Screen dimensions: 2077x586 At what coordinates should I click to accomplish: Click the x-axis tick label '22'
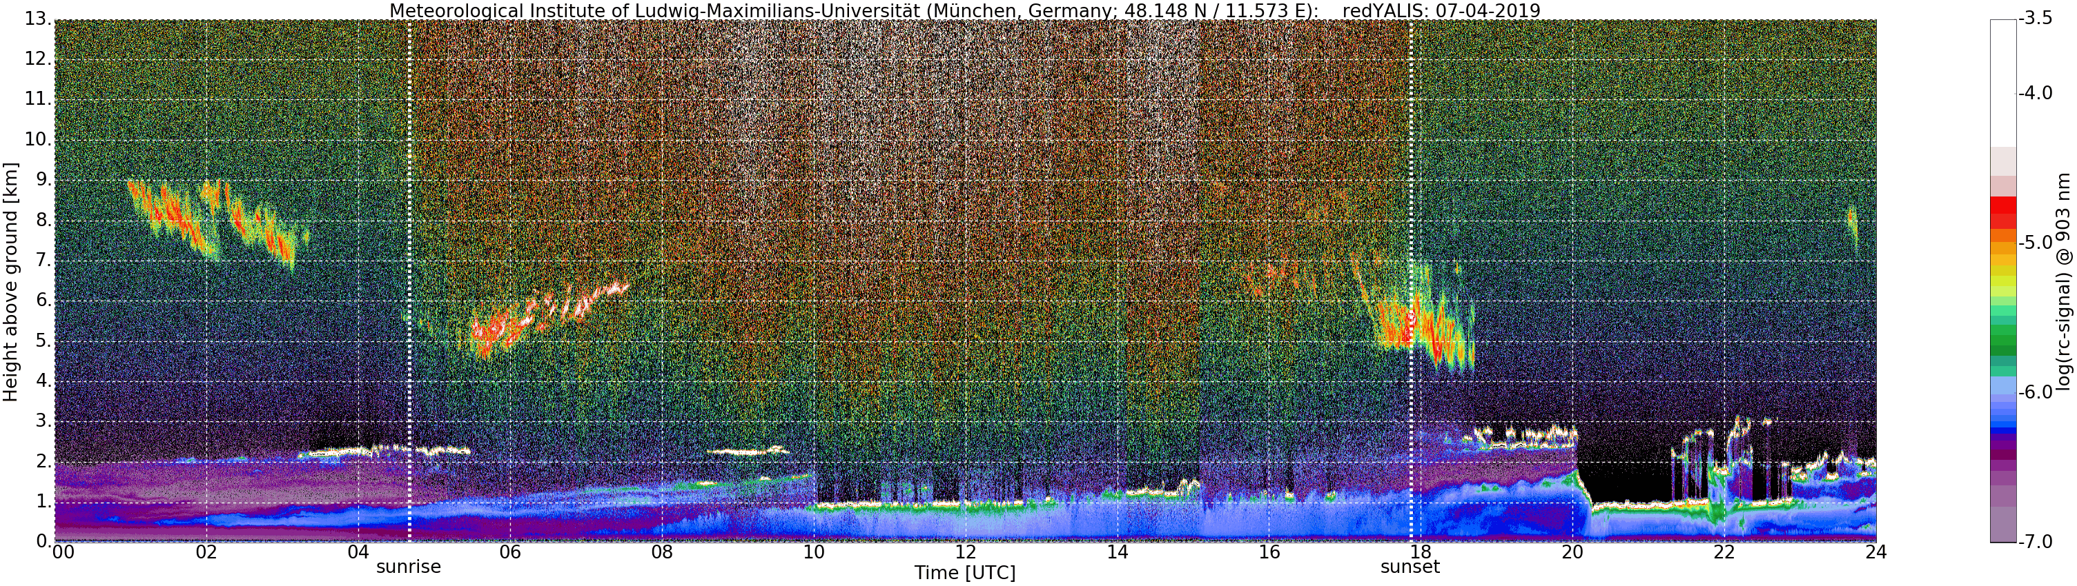[1724, 552]
